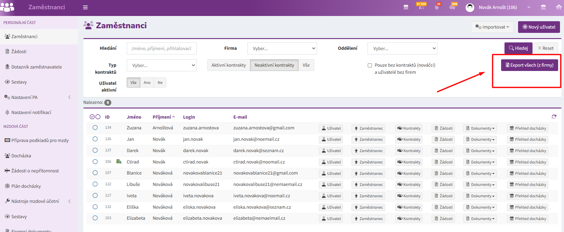The height and width of the screenshot is (232, 564).
Task: Open the Typ kontraktů dropdown
Action: [x=162, y=65]
